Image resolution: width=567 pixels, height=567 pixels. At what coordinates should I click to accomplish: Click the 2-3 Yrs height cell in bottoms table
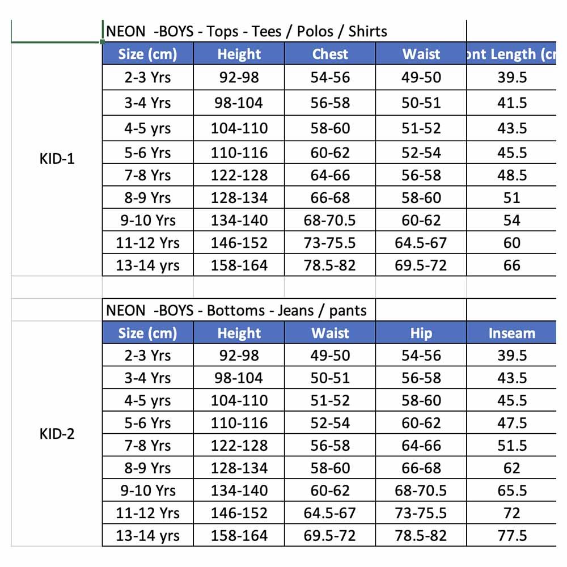pyautogui.click(x=239, y=355)
